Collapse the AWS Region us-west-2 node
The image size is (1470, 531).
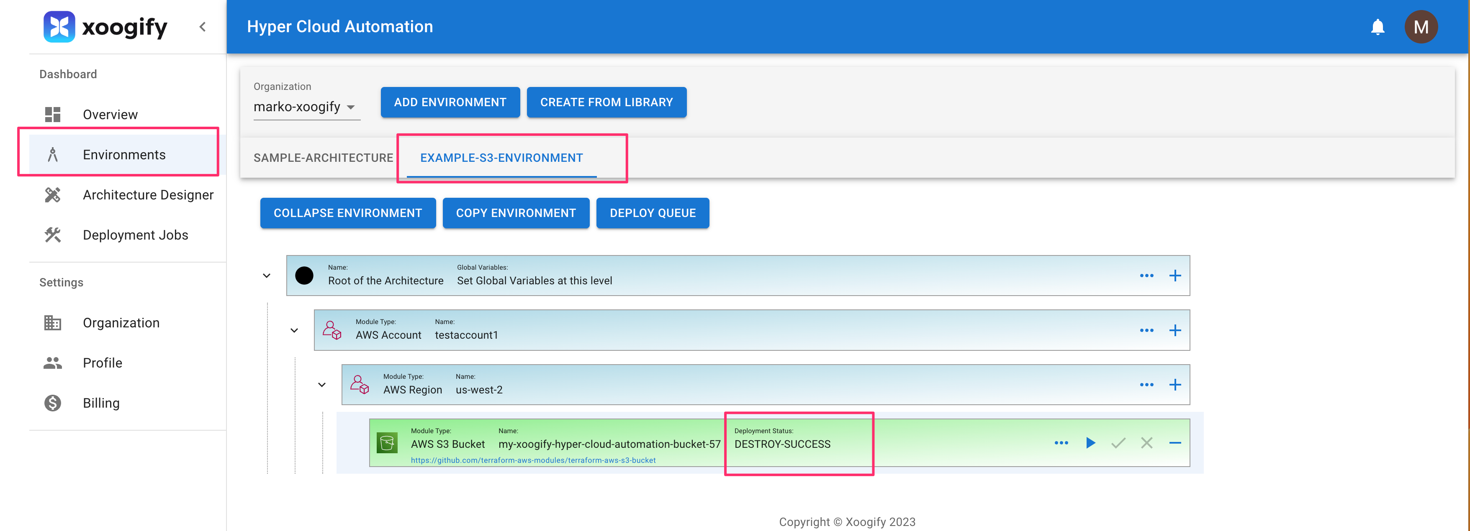(322, 385)
